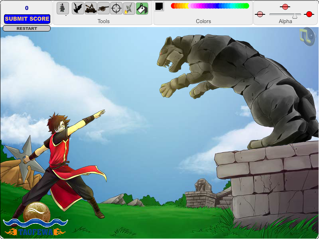Viewport: 319px width, 239px height.
Task: Open the character tool dropdown arrow
Action: click(66, 16)
